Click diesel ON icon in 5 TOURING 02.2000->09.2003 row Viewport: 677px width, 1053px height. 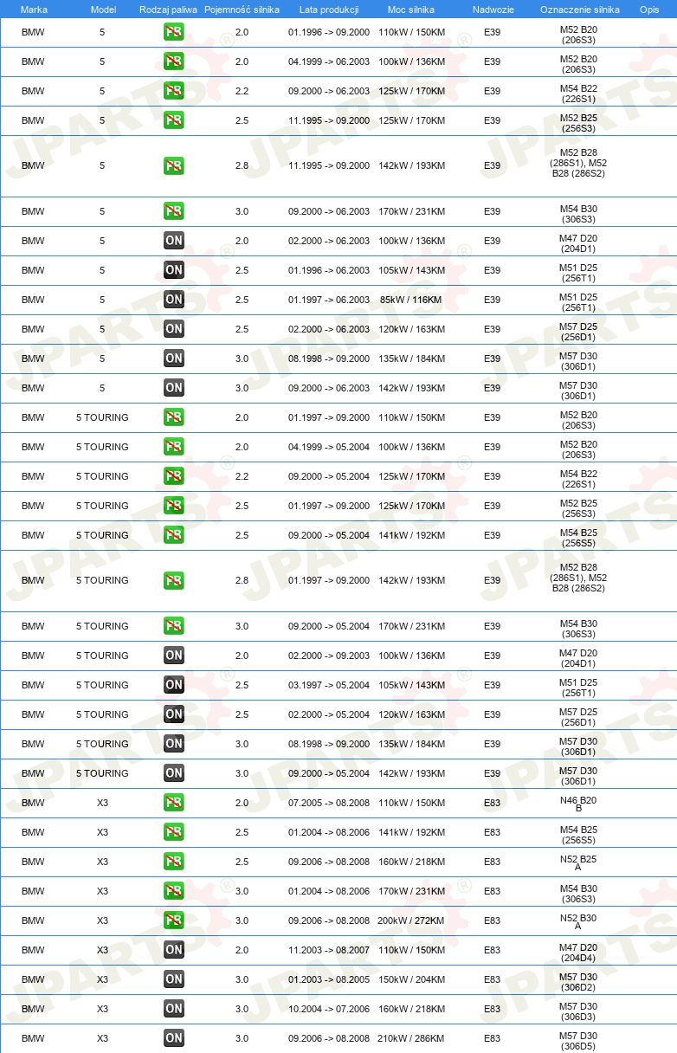174,656
